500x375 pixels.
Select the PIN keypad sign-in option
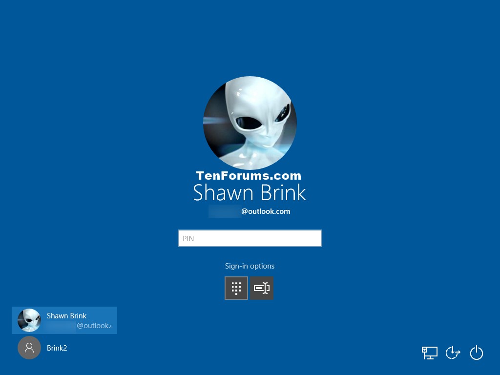236,288
